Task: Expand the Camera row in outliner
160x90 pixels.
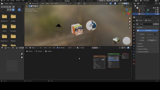Action: [x=137, y=10]
